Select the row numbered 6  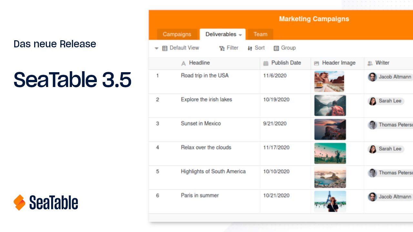[157, 196]
